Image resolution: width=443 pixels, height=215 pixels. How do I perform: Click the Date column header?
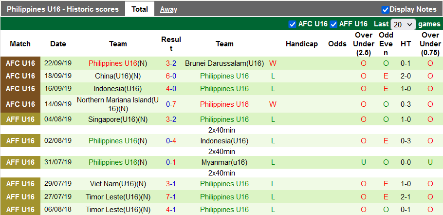[x=58, y=44]
